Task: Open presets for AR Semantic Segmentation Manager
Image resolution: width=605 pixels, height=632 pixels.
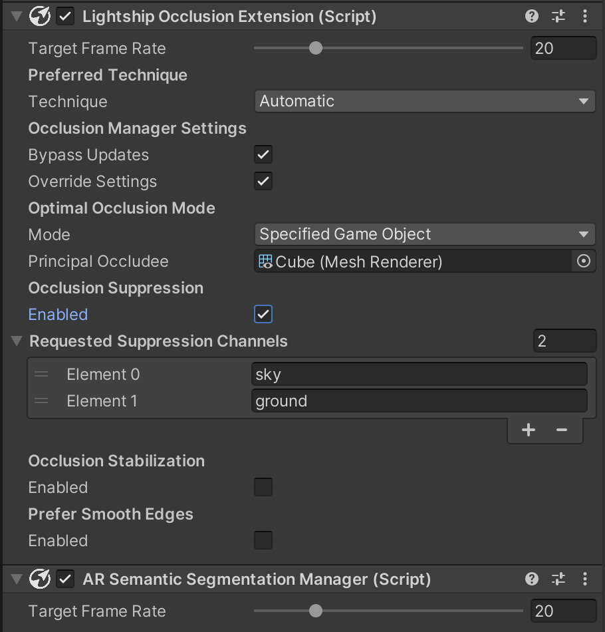Action: pyautogui.click(x=558, y=579)
